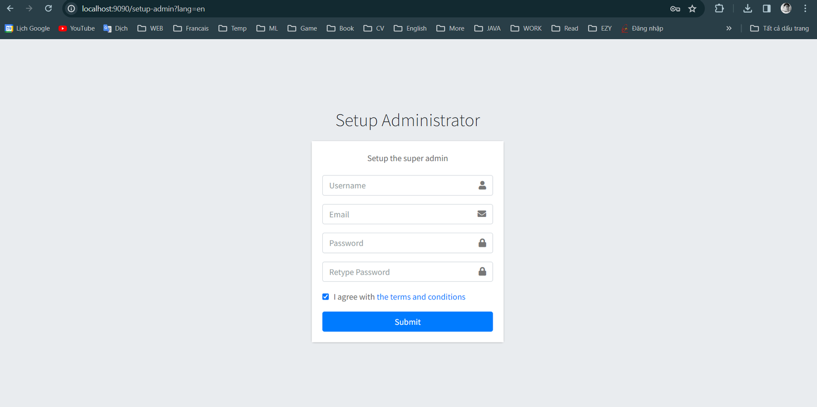Focus the Password input field
This screenshot has width=817, height=407.
coord(408,243)
